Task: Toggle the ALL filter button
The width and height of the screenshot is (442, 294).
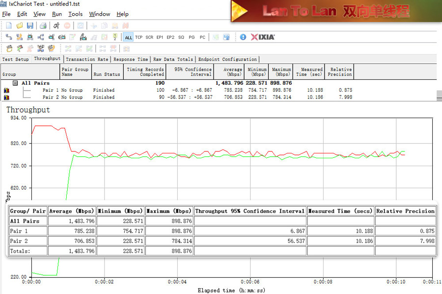Action: point(128,37)
